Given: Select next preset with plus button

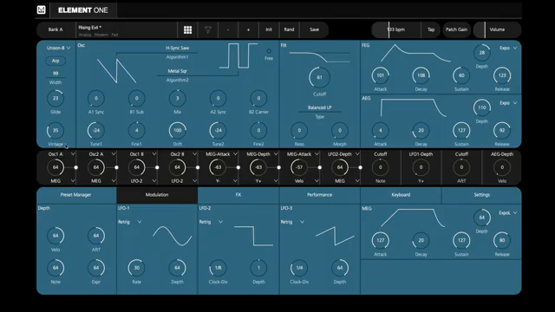Looking at the screenshot, I should coord(248,29).
